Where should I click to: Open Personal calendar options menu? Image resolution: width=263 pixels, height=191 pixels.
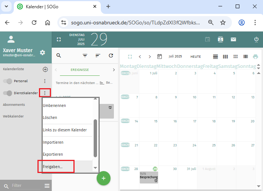click(x=45, y=81)
